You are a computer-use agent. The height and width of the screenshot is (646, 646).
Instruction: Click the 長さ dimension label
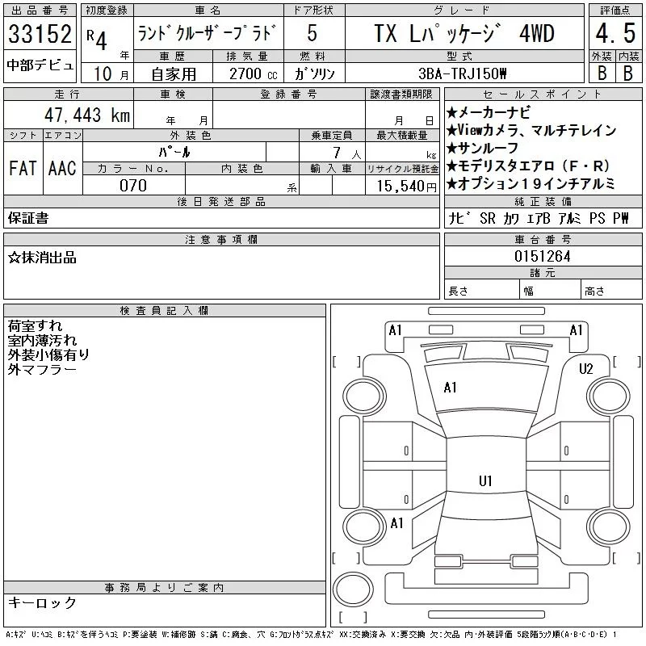pos(458,291)
